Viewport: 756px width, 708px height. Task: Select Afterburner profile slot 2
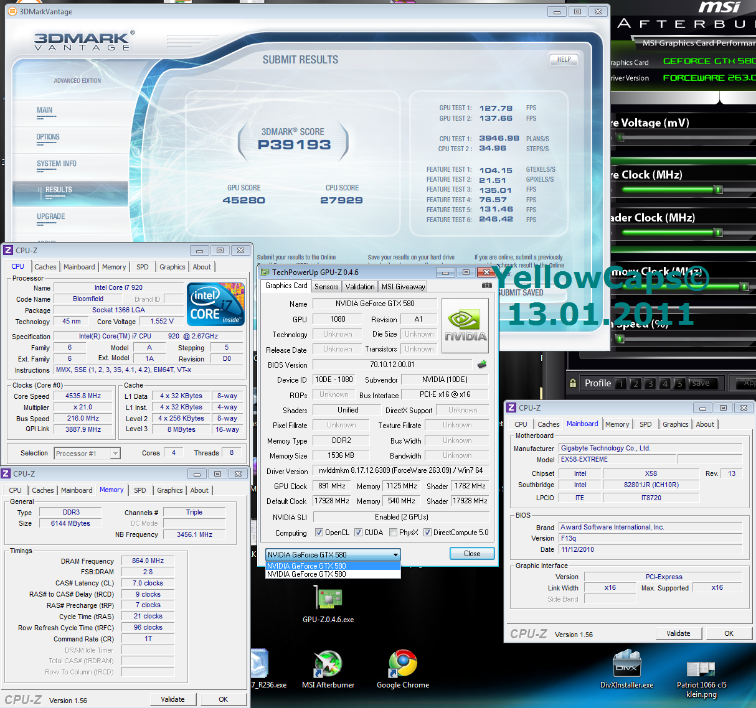click(635, 384)
